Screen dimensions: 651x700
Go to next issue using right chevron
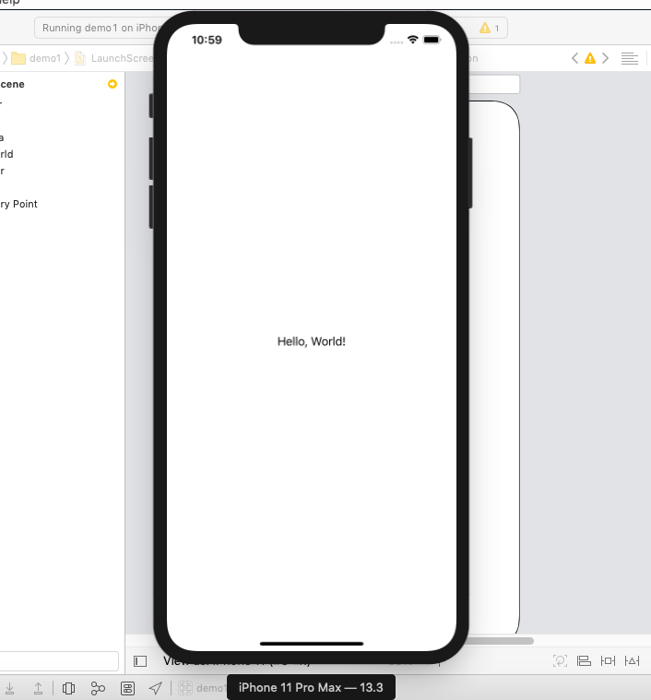tap(605, 58)
